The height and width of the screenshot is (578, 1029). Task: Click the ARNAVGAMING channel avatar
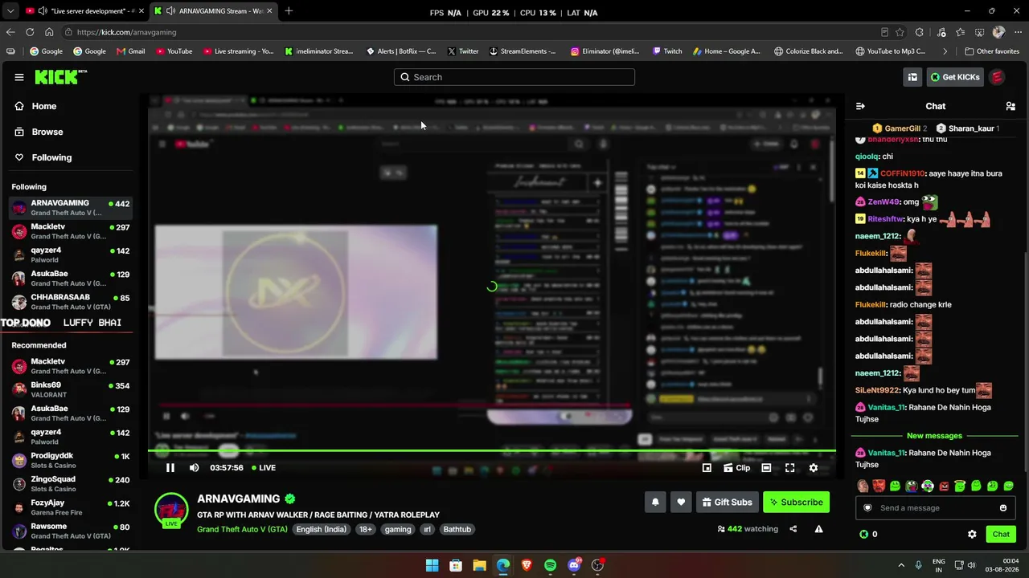pos(171,511)
